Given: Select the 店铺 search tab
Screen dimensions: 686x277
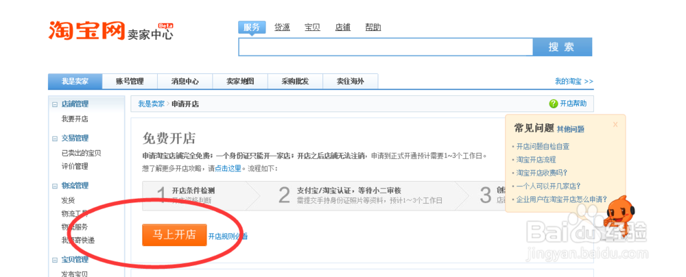Looking at the screenshot, I should pyautogui.click(x=342, y=27).
